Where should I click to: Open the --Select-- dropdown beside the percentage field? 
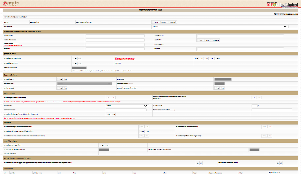127,106
